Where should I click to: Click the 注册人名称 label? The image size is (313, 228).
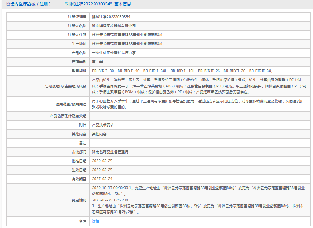point(77,26)
